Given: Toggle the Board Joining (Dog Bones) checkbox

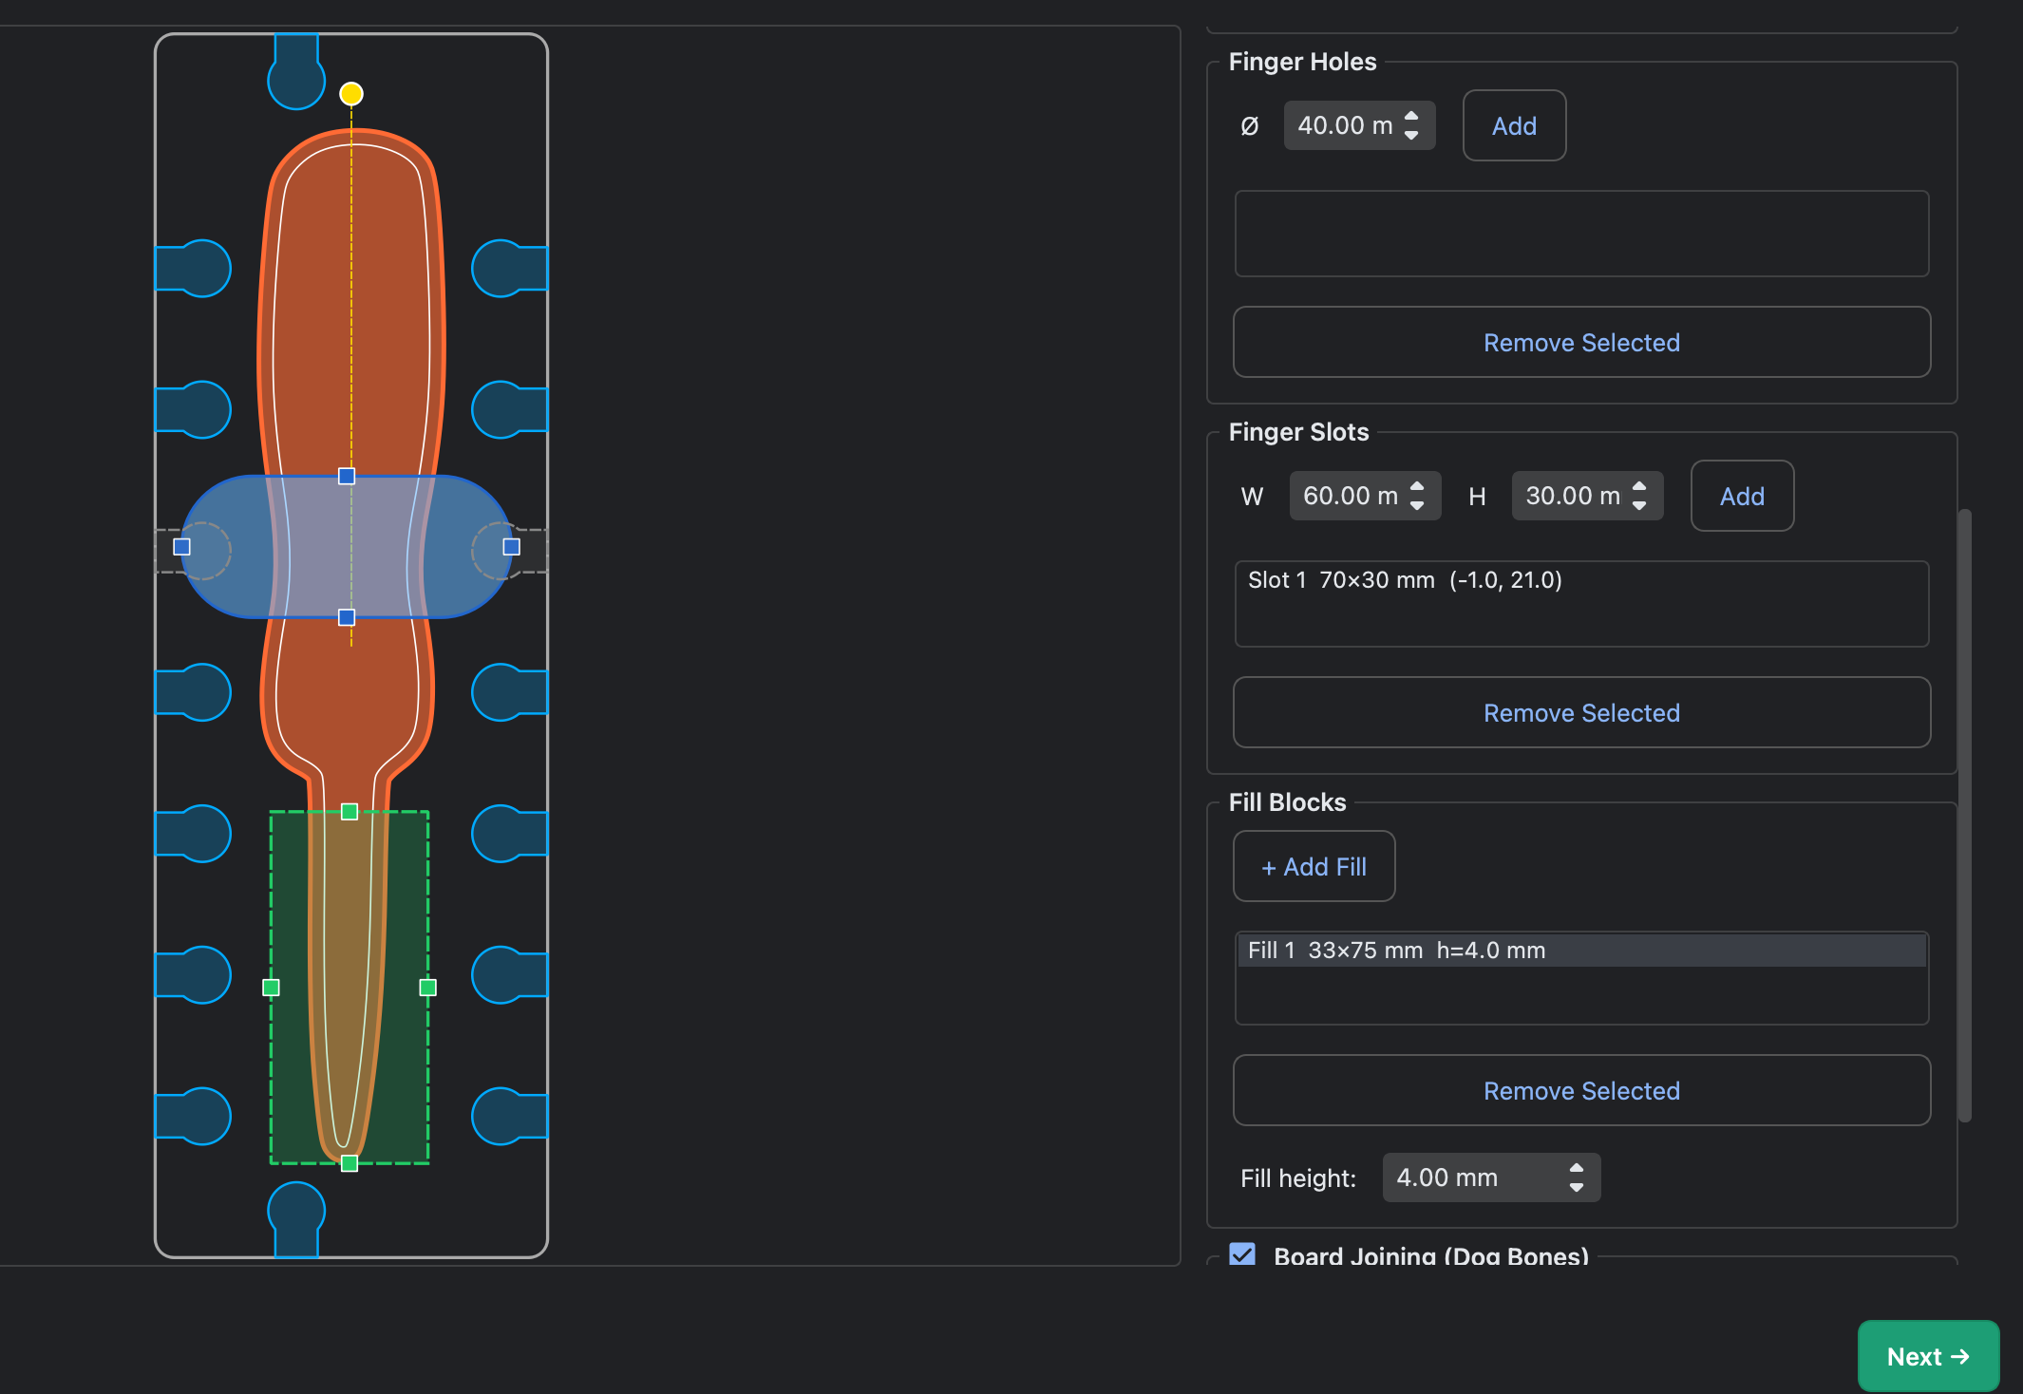Looking at the screenshot, I should [1242, 1254].
